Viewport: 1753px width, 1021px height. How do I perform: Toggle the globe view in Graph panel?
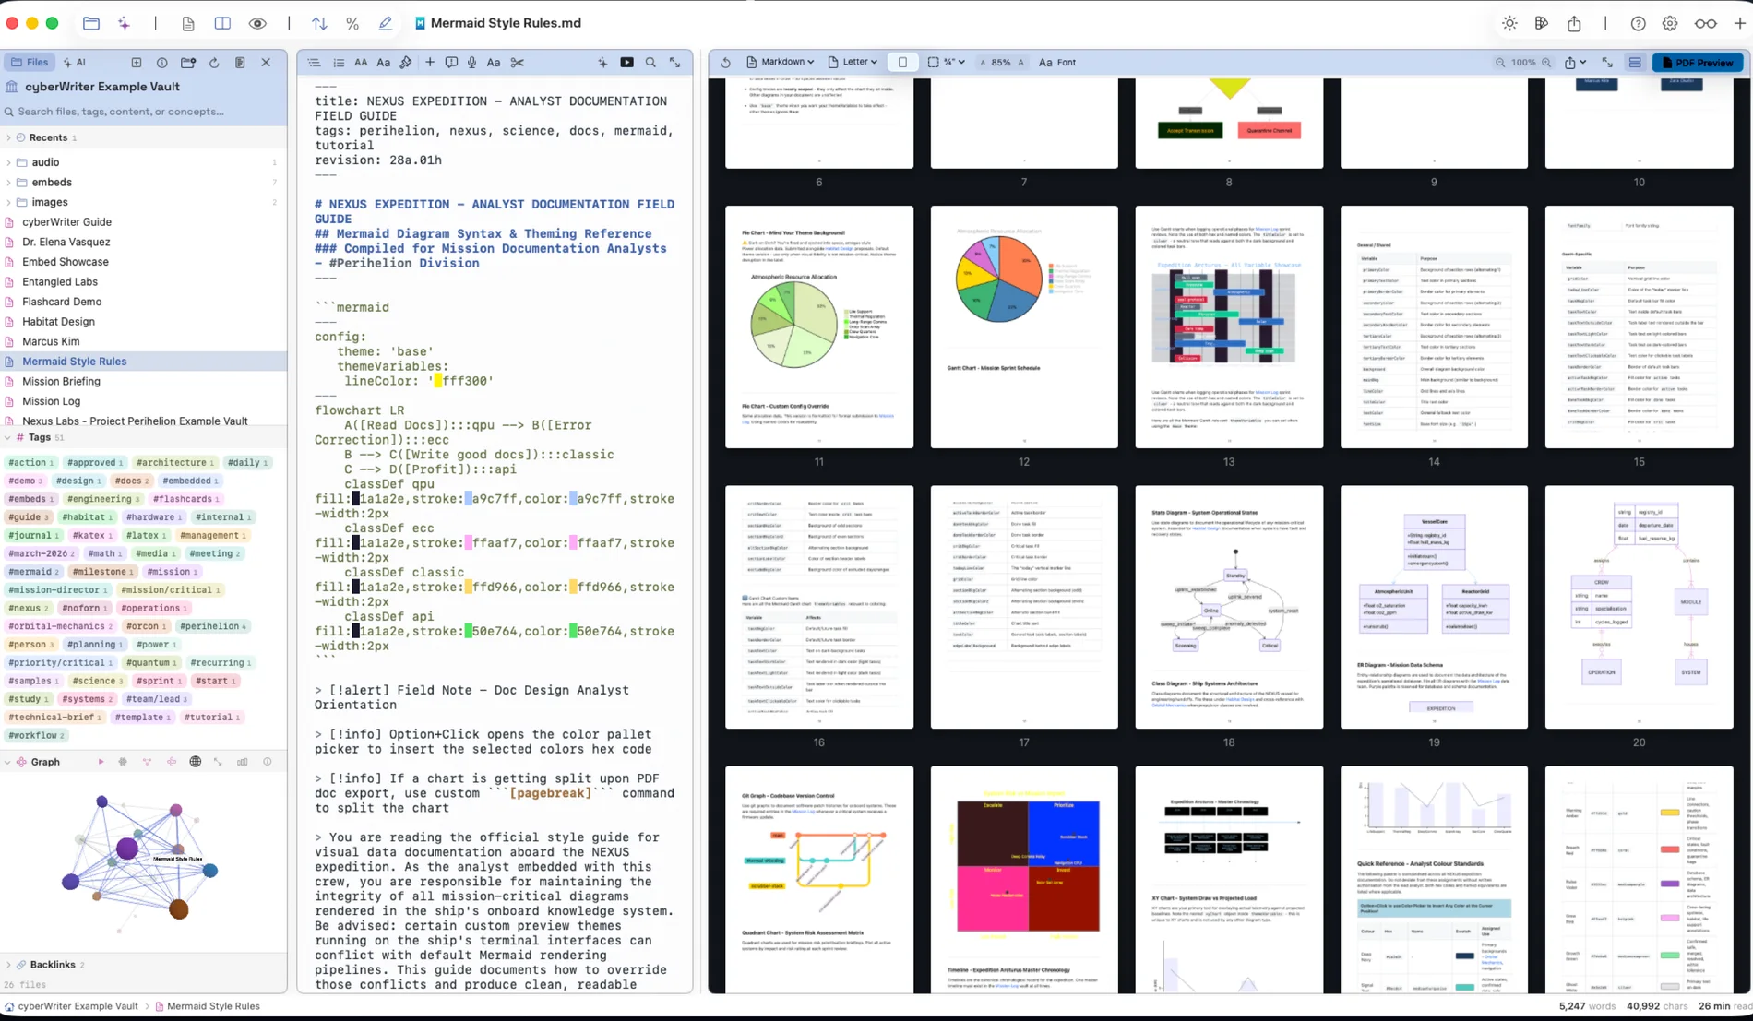click(x=195, y=762)
